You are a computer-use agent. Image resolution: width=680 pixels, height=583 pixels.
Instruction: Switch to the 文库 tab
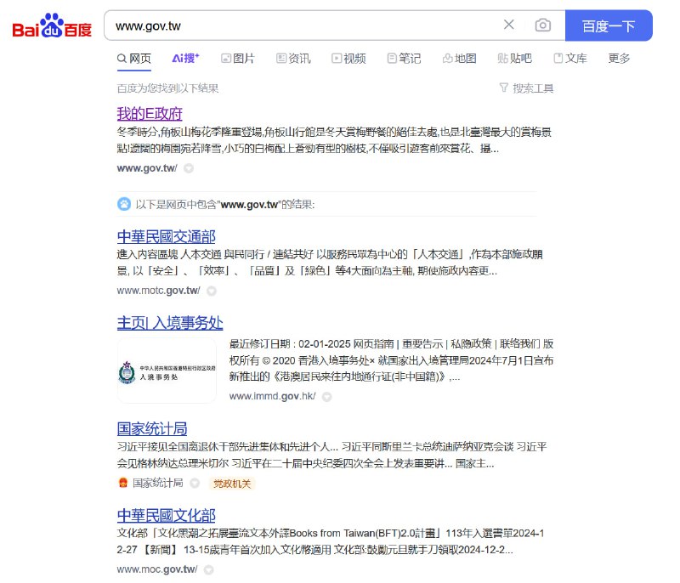pyautogui.click(x=566, y=59)
